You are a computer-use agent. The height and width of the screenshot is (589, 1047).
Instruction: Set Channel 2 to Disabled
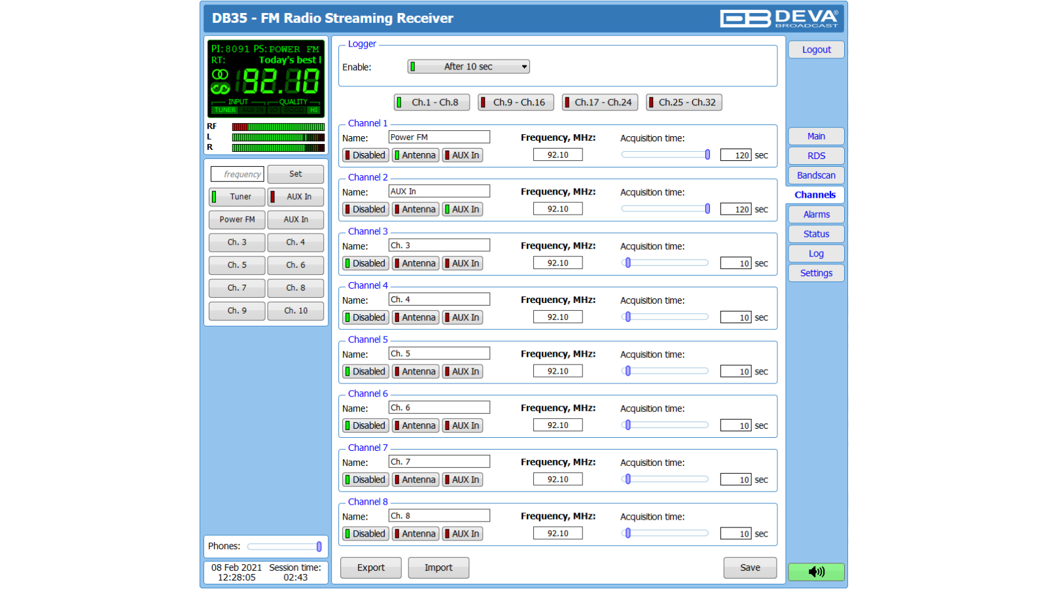click(366, 209)
